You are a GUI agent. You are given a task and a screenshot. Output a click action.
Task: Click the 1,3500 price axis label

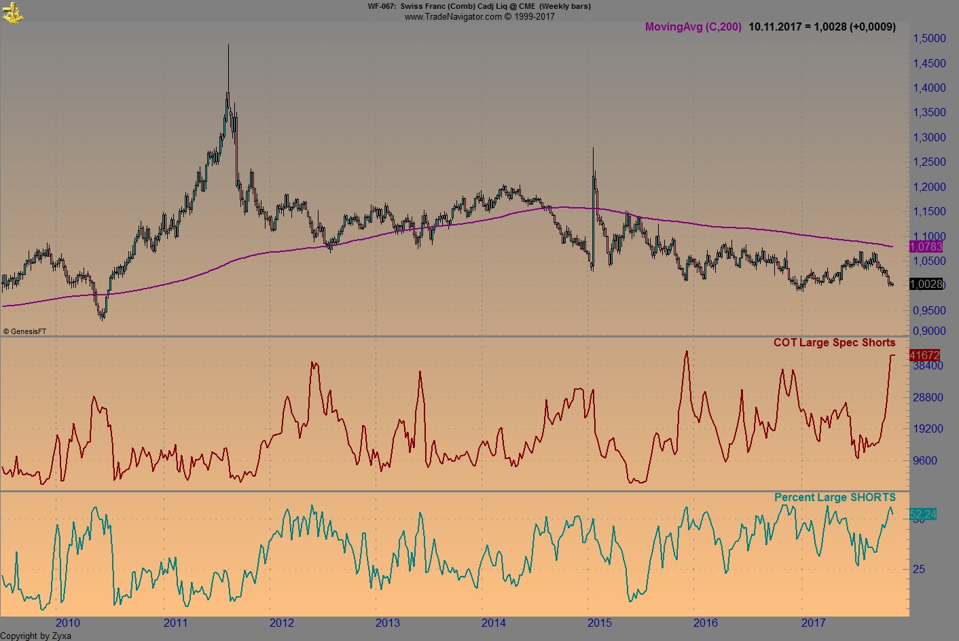tap(929, 113)
